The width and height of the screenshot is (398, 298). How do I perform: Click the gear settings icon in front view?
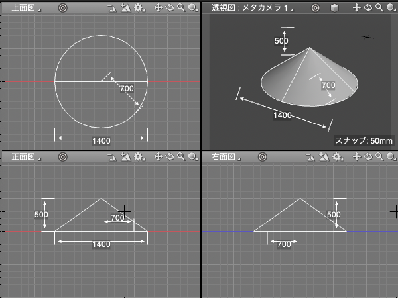point(138,157)
